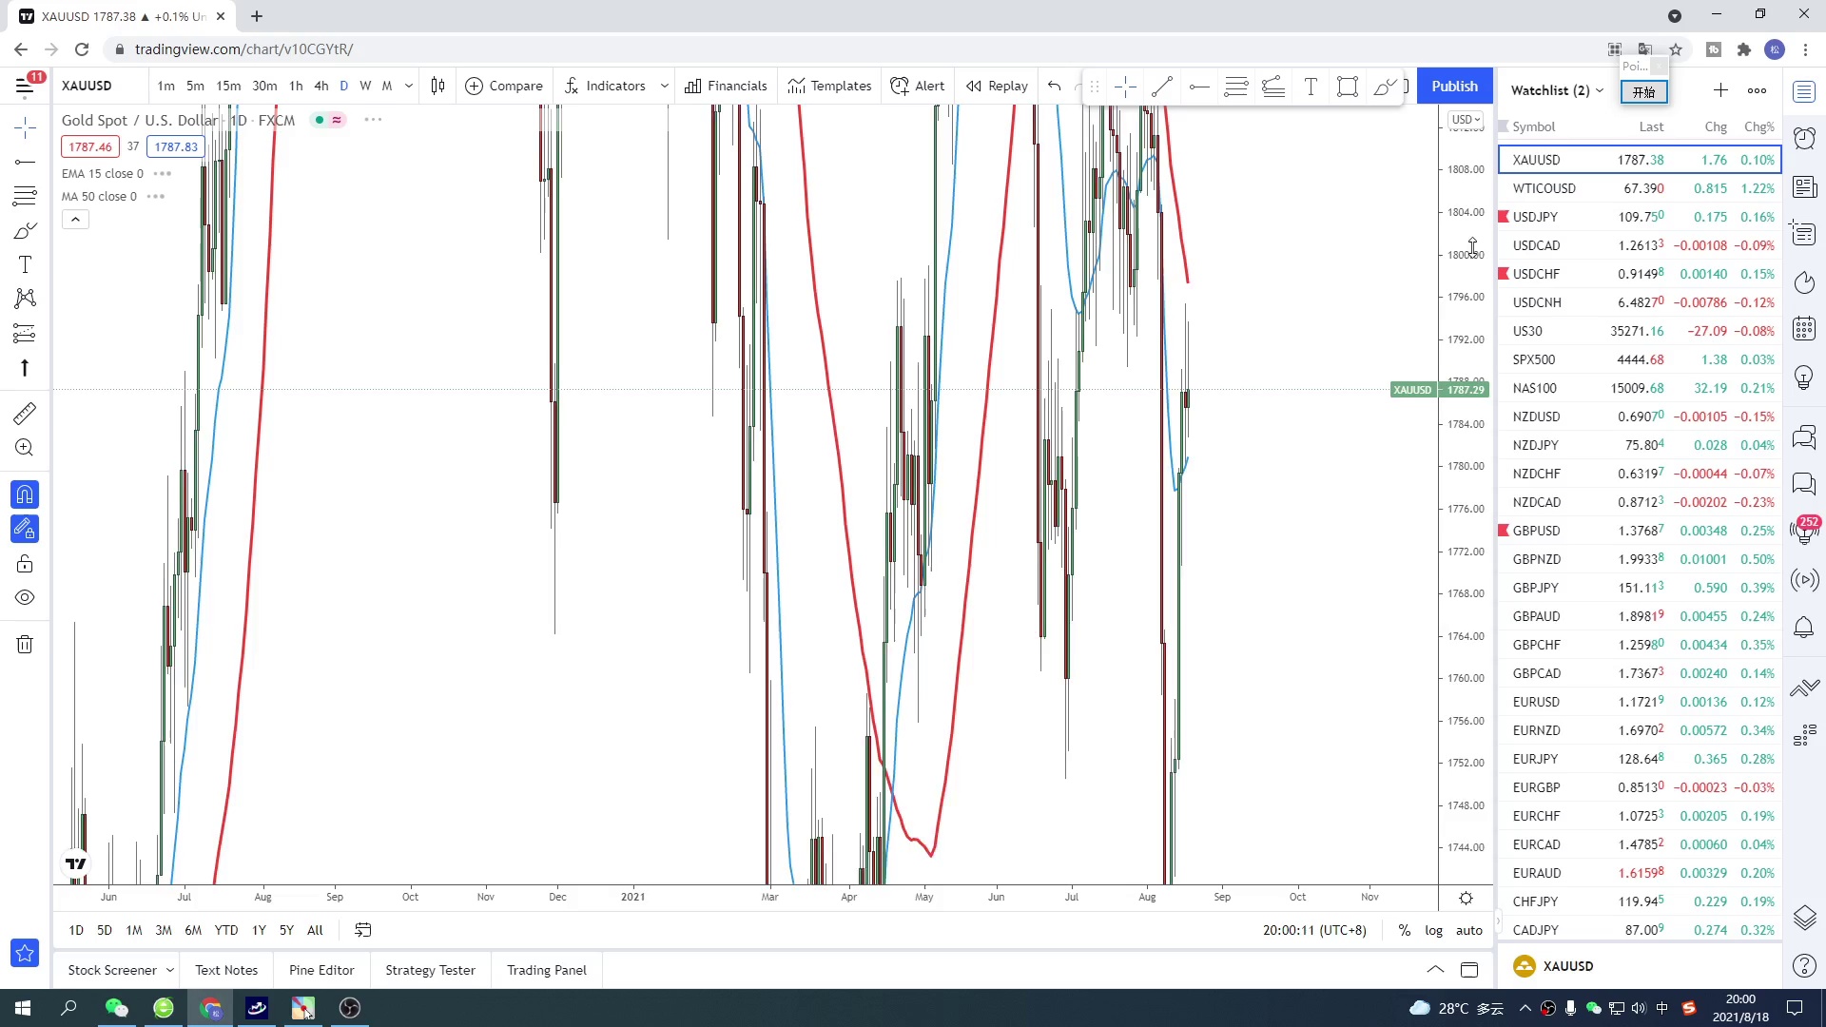Open the Pine Editor tab
This screenshot has width=1826, height=1027.
click(321, 970)
